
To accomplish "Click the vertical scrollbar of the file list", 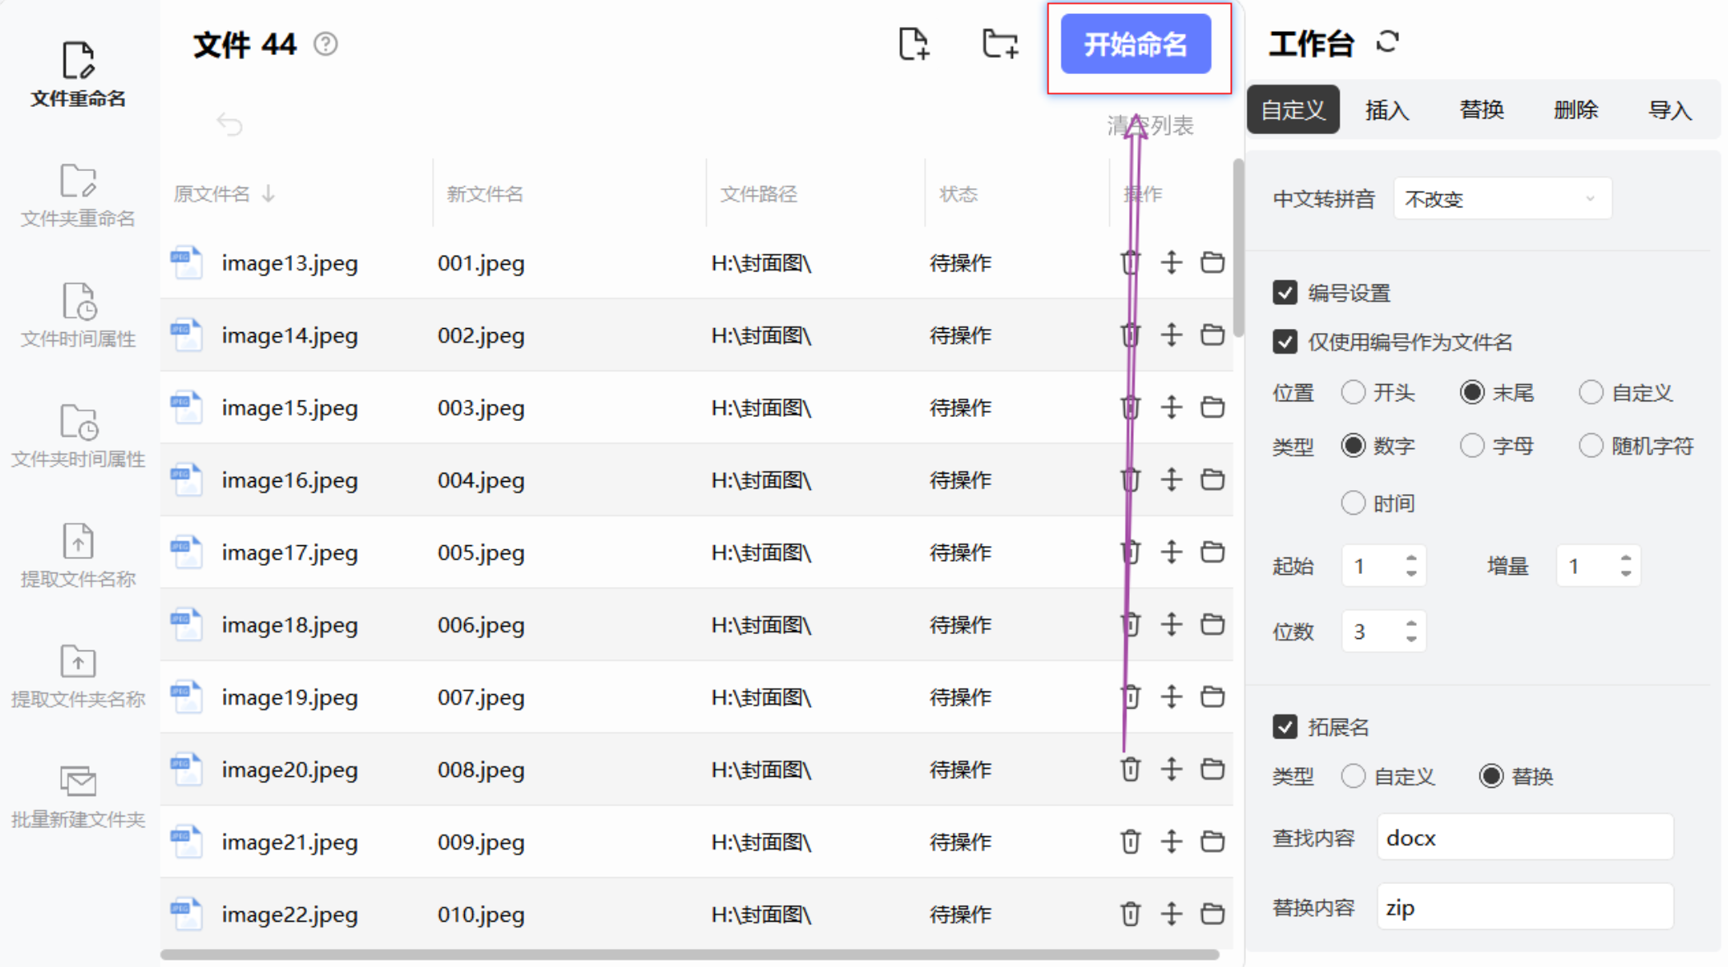I will pos(1238,247).
